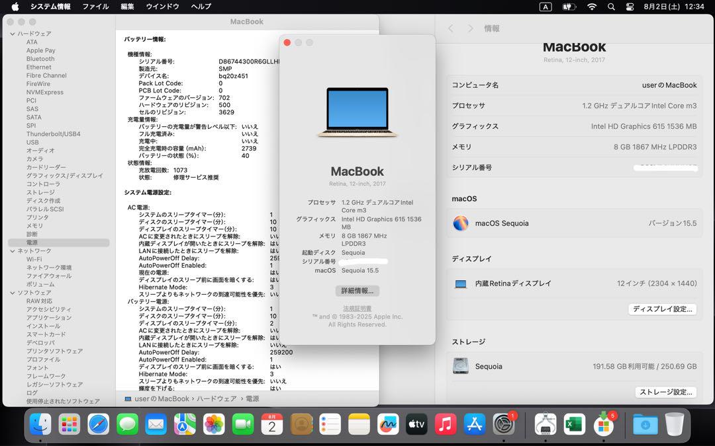Open the Trash in the Dock
This screenshot has width=715, height=446.
pyautogui.click(x=675, y=425)
